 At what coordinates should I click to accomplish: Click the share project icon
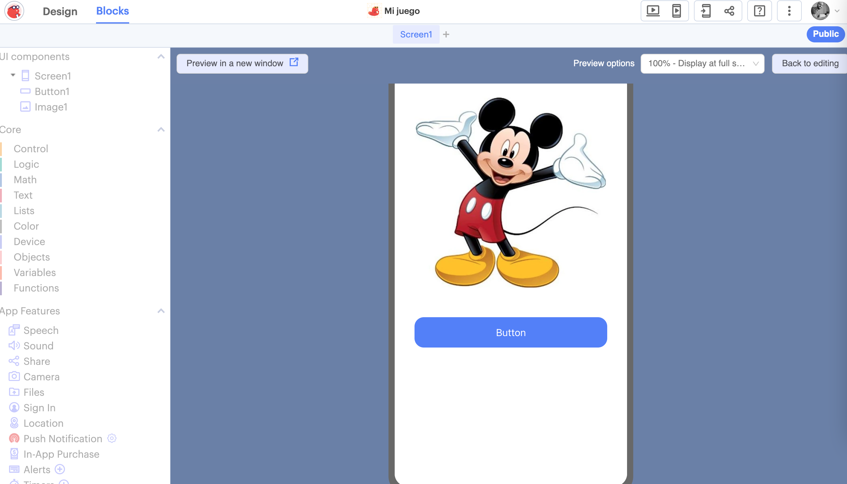click(729, 11)
